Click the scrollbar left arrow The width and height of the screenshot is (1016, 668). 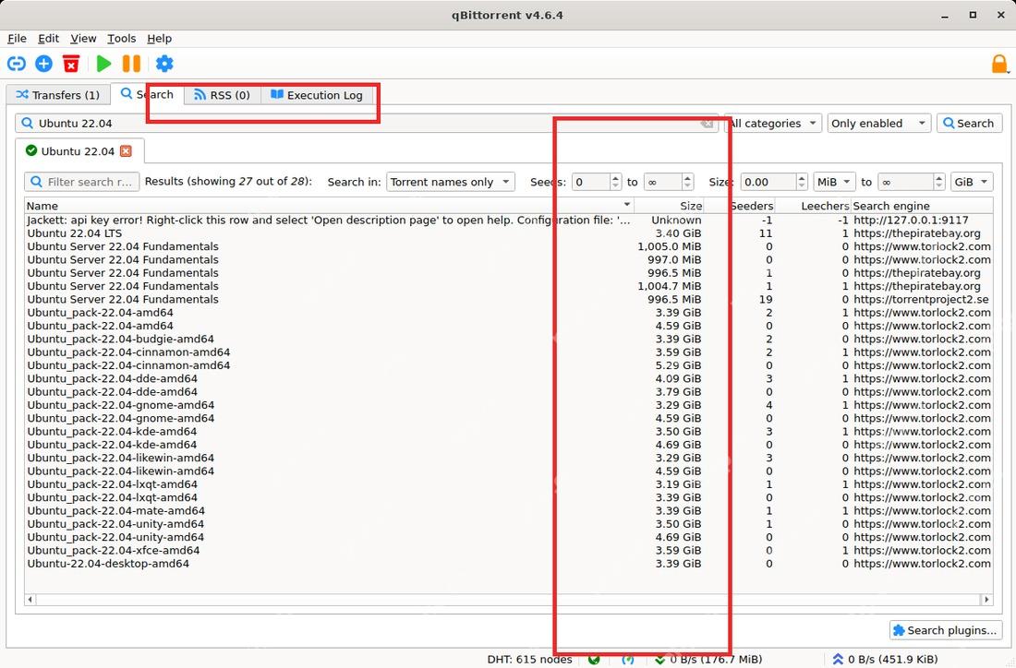30,600
